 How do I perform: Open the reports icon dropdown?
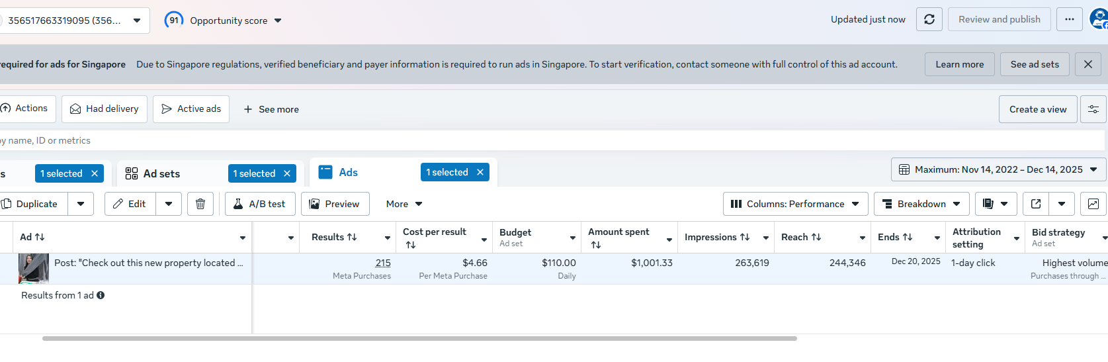(996, 204)
